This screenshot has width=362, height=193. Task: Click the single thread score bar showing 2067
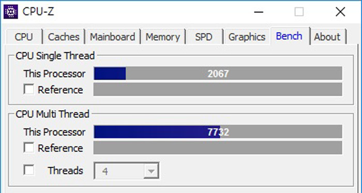click(x=218, y=73)
